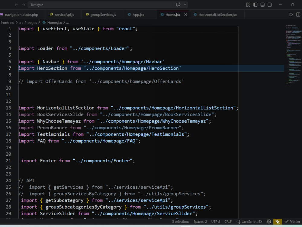Expand the chat dropdown arrow beside Copilot
The image size is (302, 227).
point(185,5)
